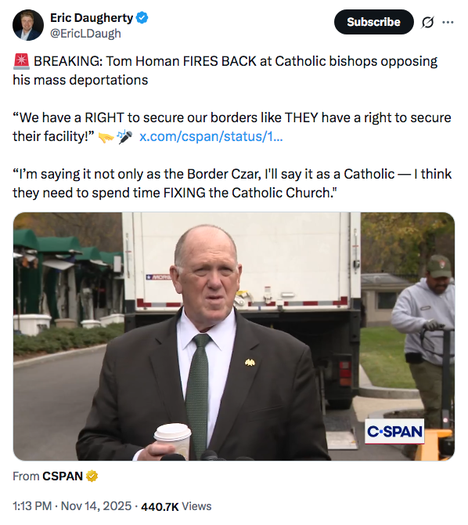Click the C-SPAN logo watermark in video

coord(394,431)
